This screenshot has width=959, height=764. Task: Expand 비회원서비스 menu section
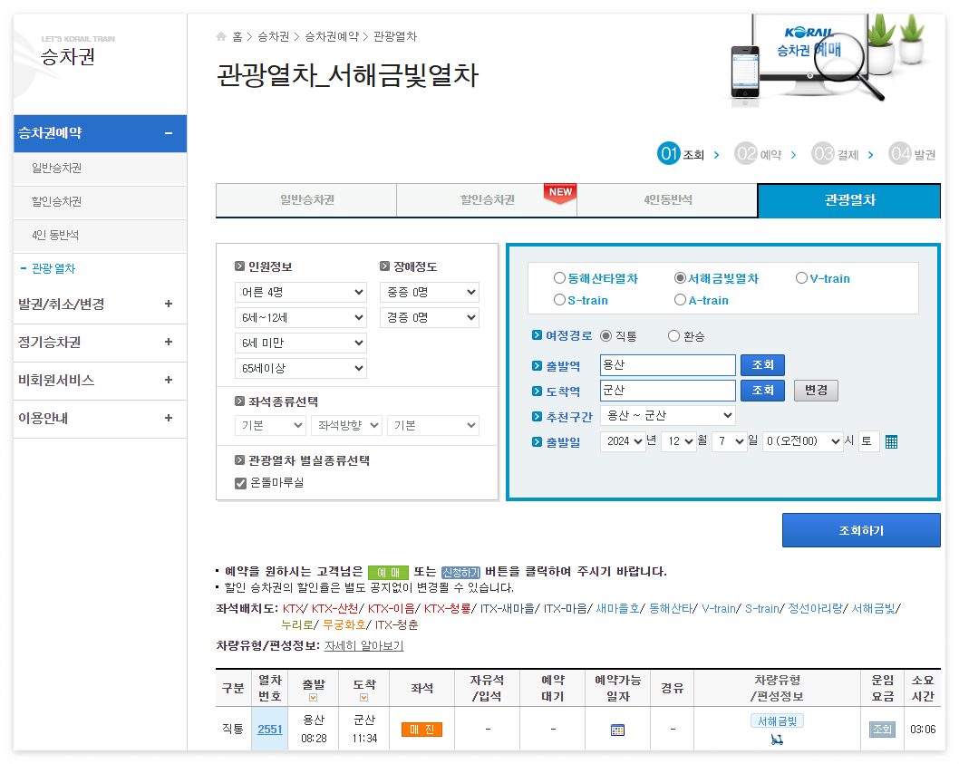point(169,380)
